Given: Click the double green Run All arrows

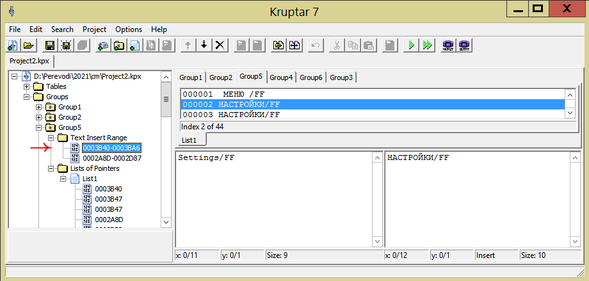Looking at the screenshot, I should (427, 45).
